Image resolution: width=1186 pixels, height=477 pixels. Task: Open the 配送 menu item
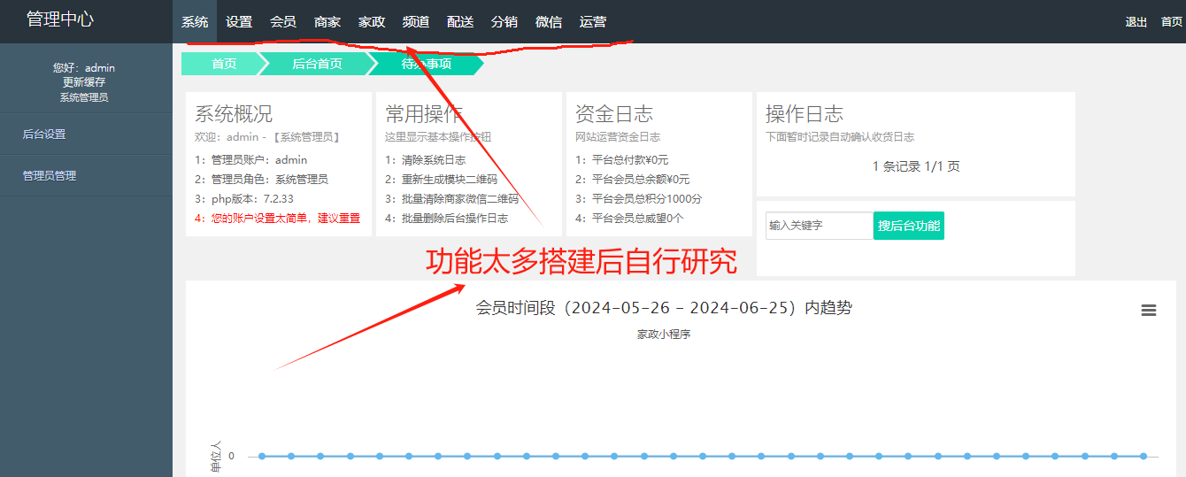pyautogui.click(x=460, y=22)
